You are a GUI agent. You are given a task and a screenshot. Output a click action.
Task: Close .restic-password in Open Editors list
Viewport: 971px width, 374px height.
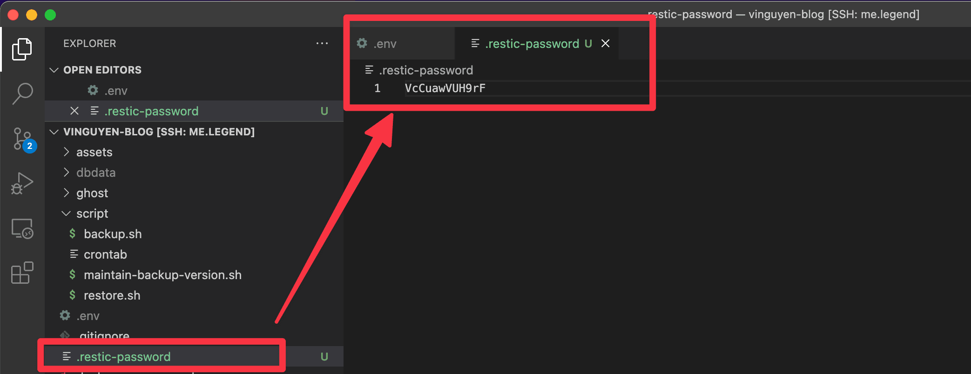point(74,111)
